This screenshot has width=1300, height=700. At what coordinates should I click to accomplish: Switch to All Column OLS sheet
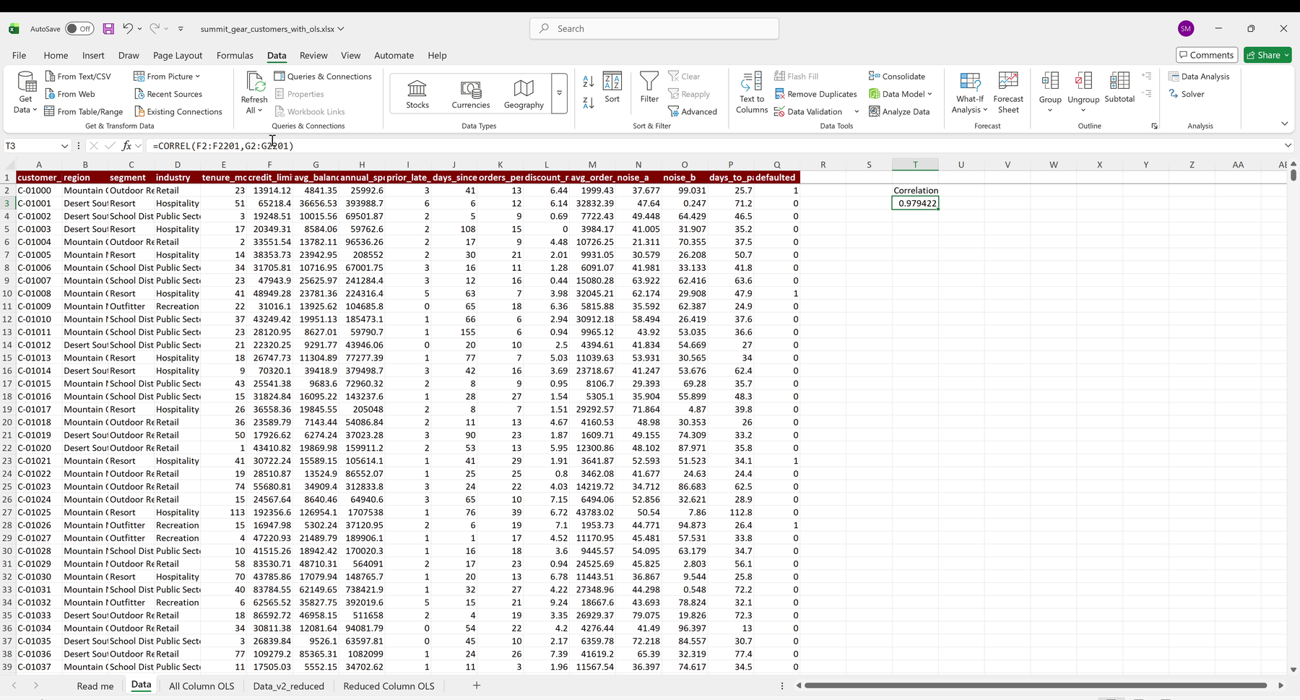coord(201,686)
